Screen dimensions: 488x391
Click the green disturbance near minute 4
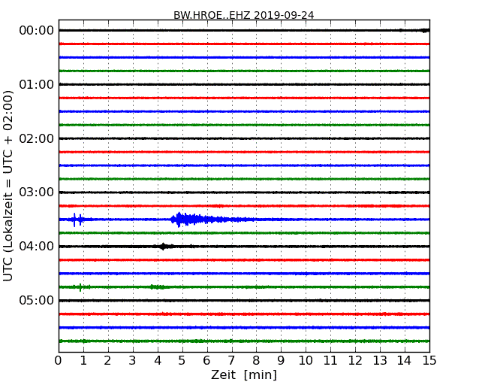pyautogui.click(x=157, y=286)
